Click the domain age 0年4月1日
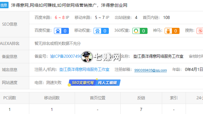203x114 pixels. 194,69
